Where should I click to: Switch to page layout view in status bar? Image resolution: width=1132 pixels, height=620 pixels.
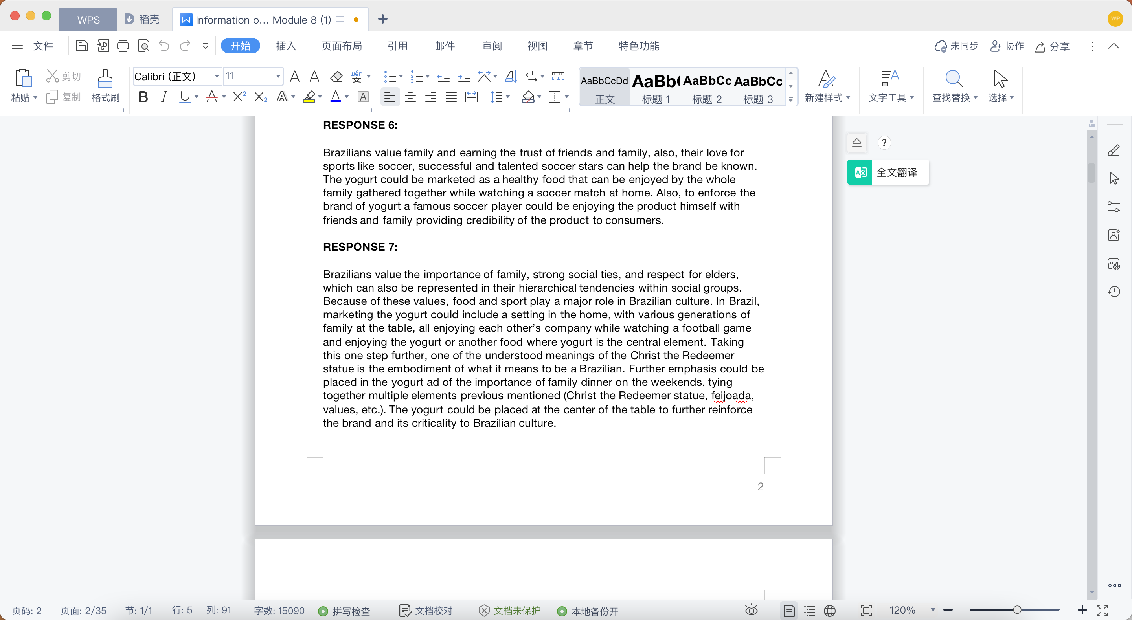click(789, 610)
